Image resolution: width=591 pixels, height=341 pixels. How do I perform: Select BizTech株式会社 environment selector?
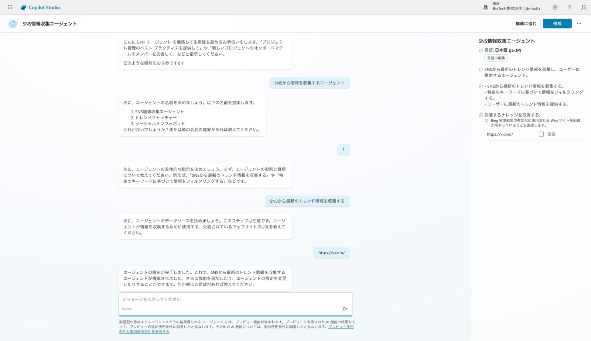(516, 8)
